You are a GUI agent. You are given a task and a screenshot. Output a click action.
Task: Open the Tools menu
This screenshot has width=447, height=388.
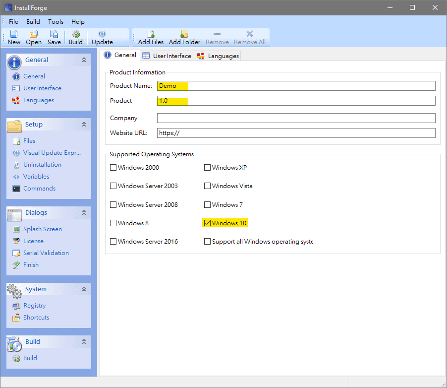[56, 22]
